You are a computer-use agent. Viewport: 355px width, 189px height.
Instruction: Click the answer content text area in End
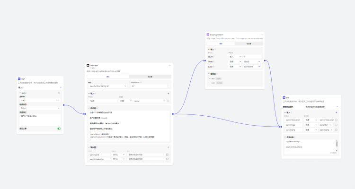coord(310,147)
